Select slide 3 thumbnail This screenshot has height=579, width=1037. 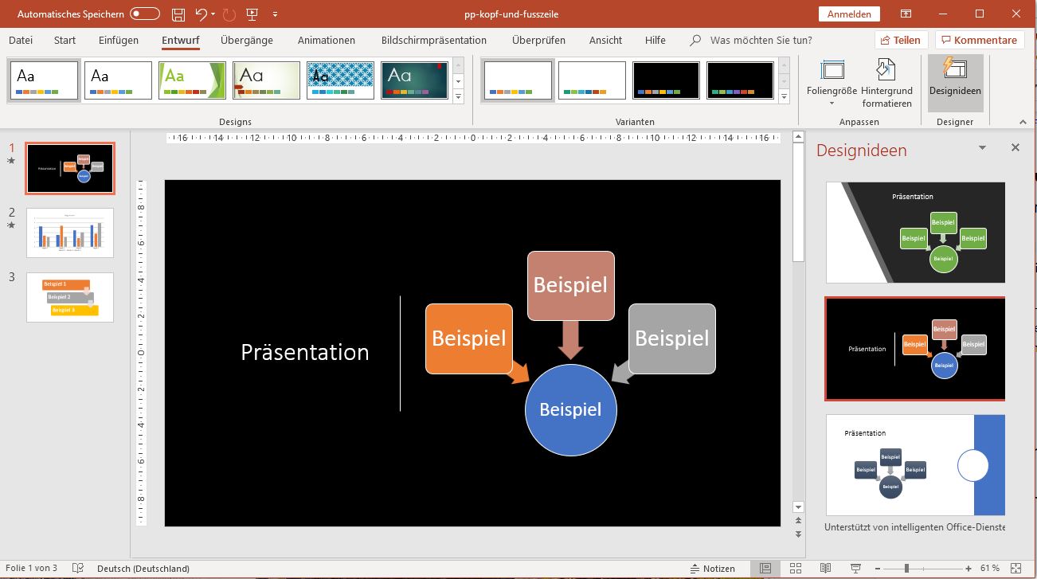pyautogui.click(x=69, y=296)
